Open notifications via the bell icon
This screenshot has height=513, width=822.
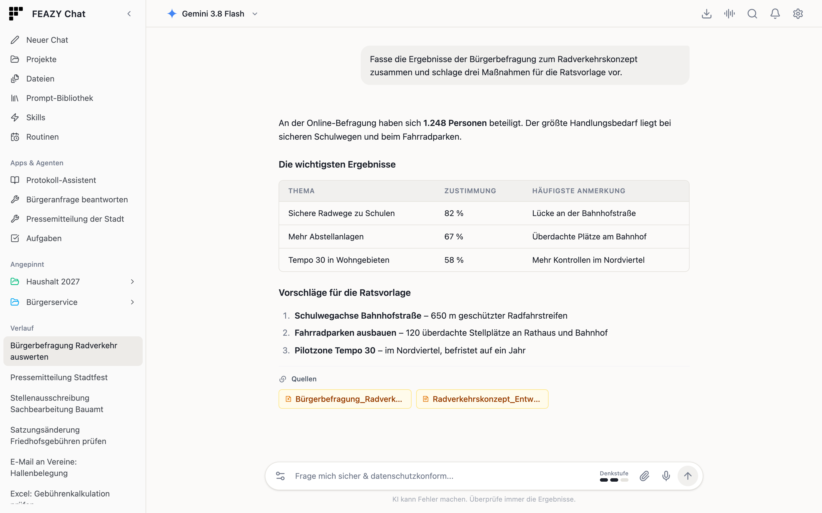775,14
